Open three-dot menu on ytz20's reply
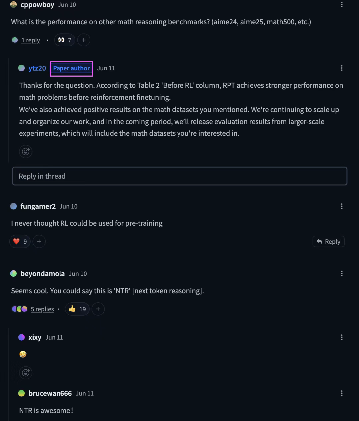 (342, 68)
